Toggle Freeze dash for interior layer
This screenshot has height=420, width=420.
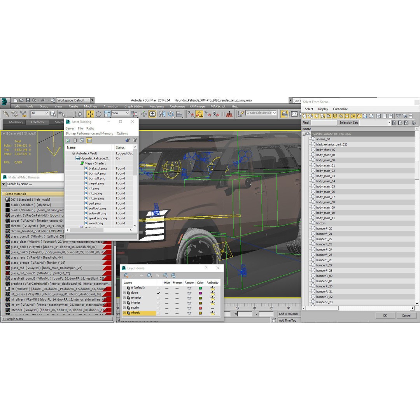[177, 303]
